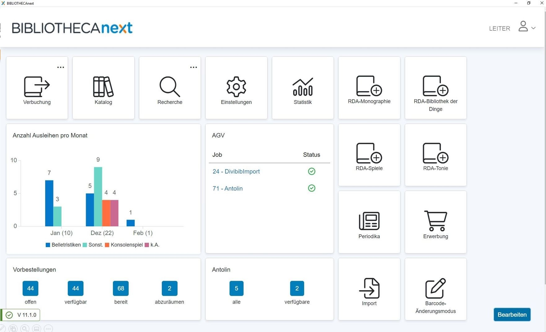Open the Verbuchung module tile

37,88
